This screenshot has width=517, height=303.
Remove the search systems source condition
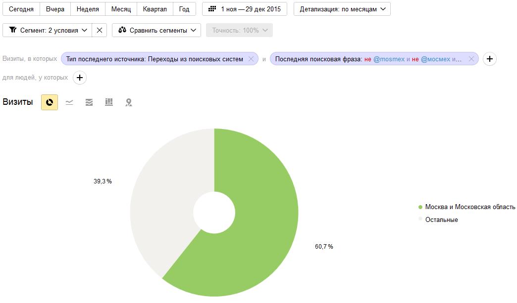pos(251,59)
